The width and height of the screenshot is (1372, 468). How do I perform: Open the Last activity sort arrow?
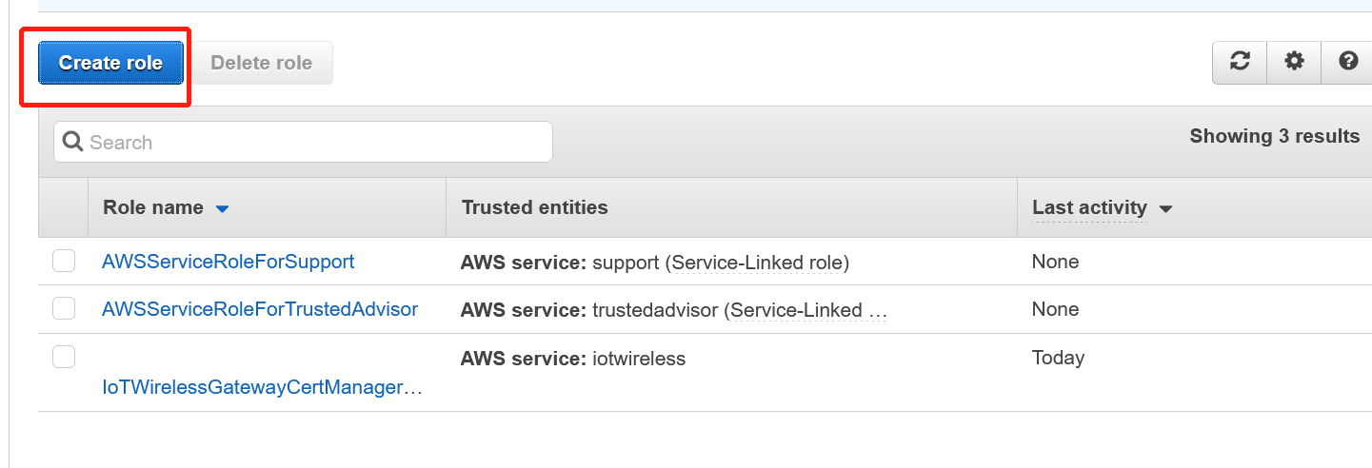coord(1164,208)
